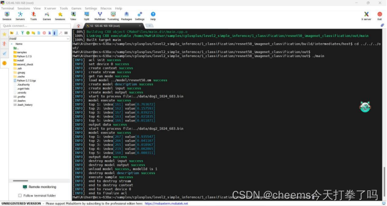This screenshot has width=387, height=206.
Task: Click the green refresh icon in SFTP toolbar
Action: [28, 33]
